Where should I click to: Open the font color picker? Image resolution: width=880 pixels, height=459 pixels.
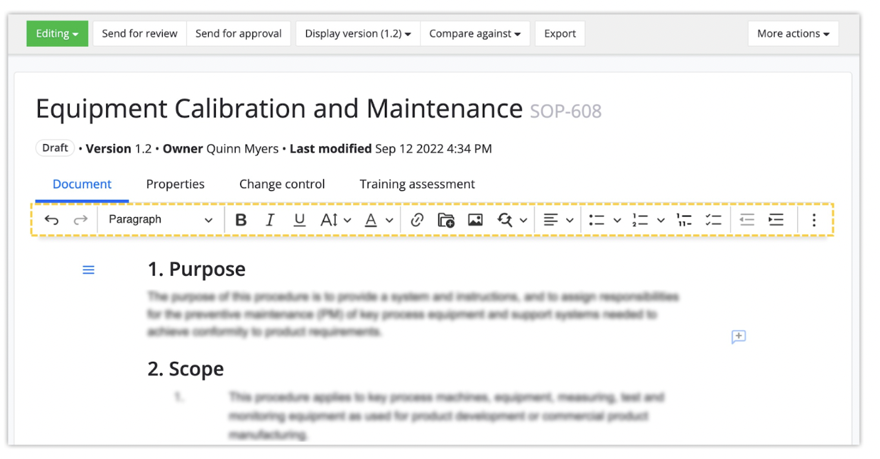coord(372,220)
